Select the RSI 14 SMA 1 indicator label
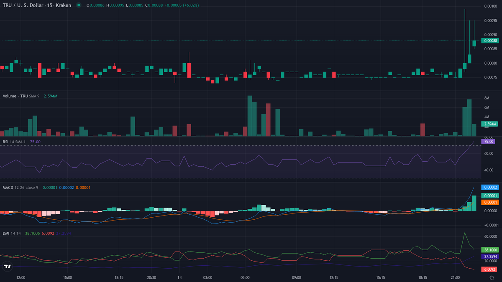 click(x=14, y=142)
